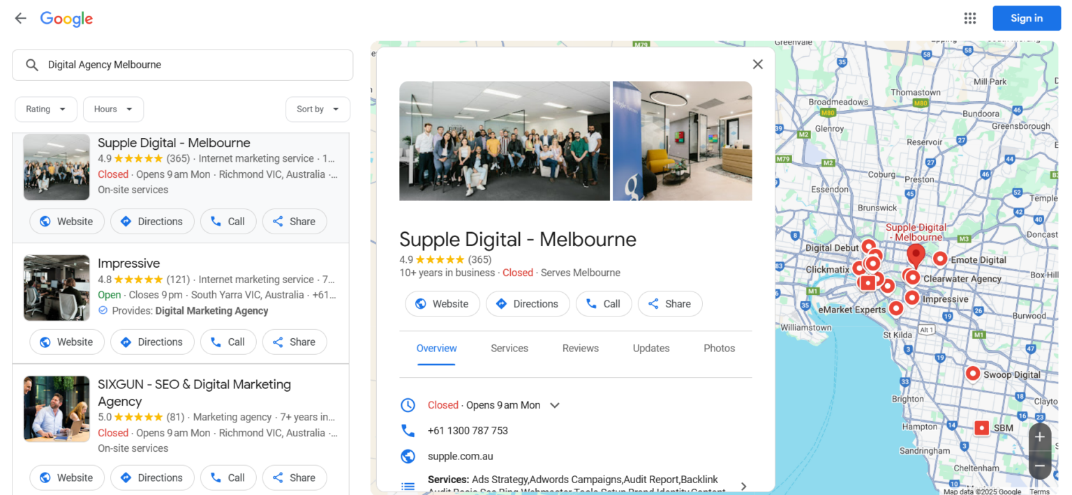This screenshot has height=495, width=1072.
Task: Zoom in using the map plus control
Action: [1040, 436]
